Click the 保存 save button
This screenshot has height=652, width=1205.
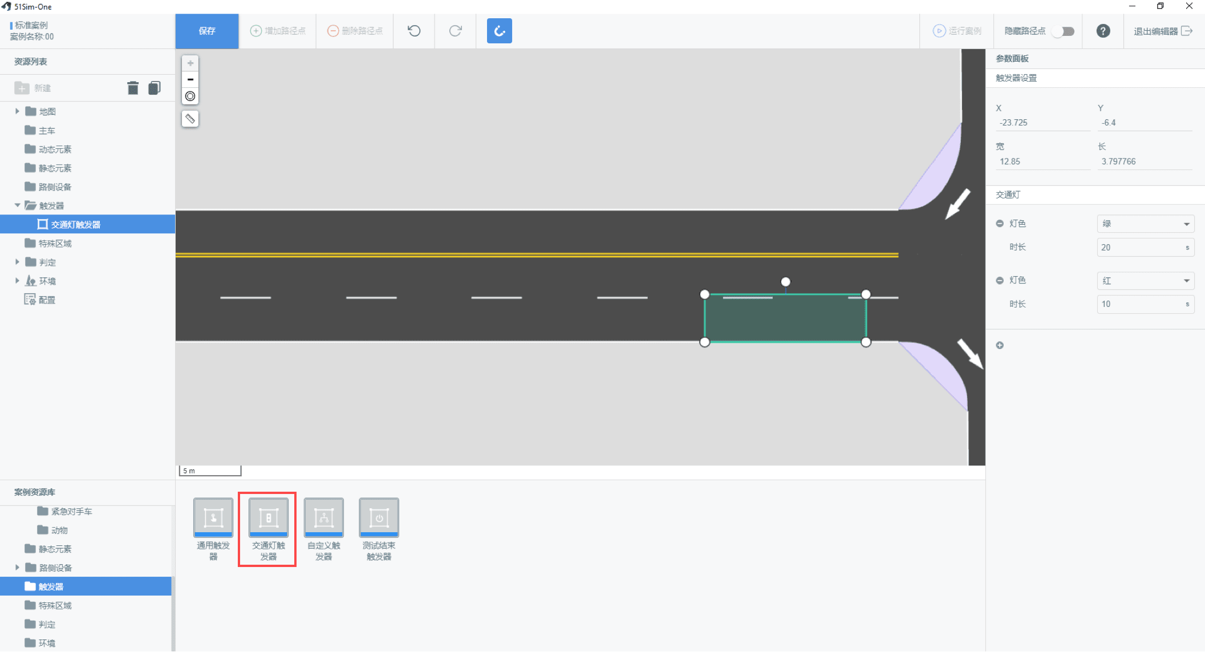[207, 31]
